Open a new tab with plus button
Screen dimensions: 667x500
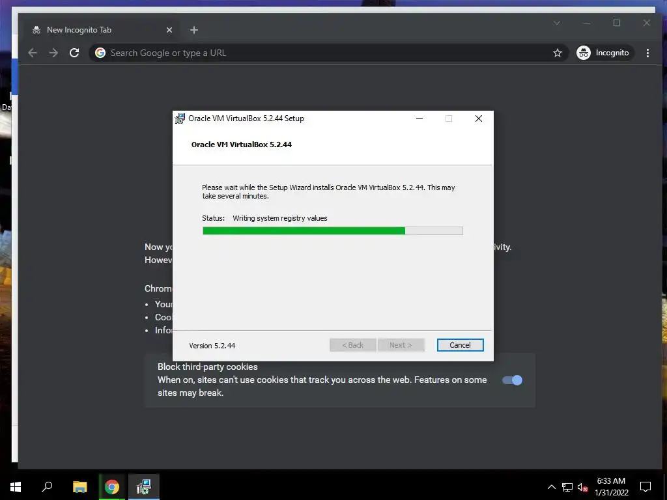coord(194,30)
